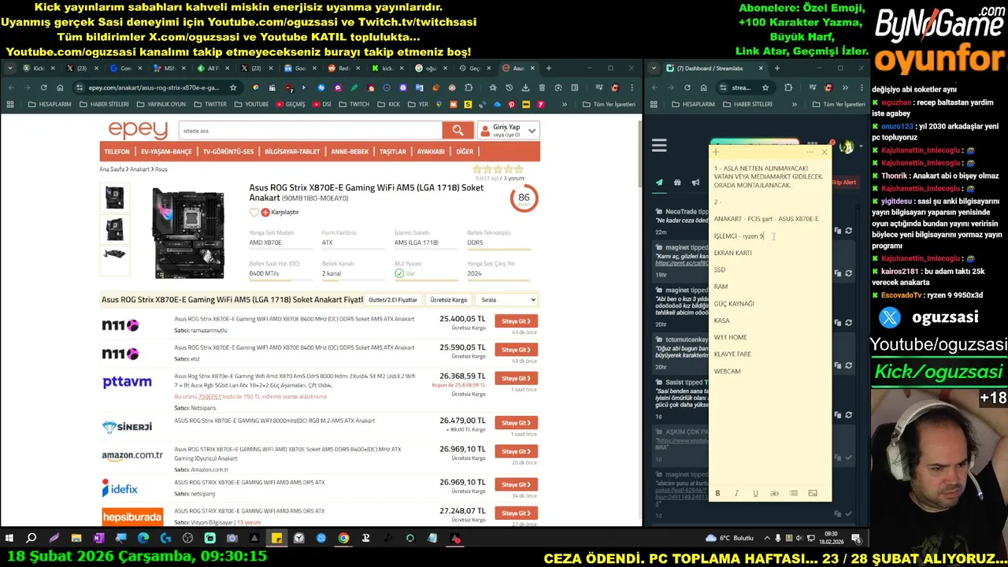Open Chrome downloads icon in epey window
The height and width of the screenshot is (567, 1008).
coord(524,87)
